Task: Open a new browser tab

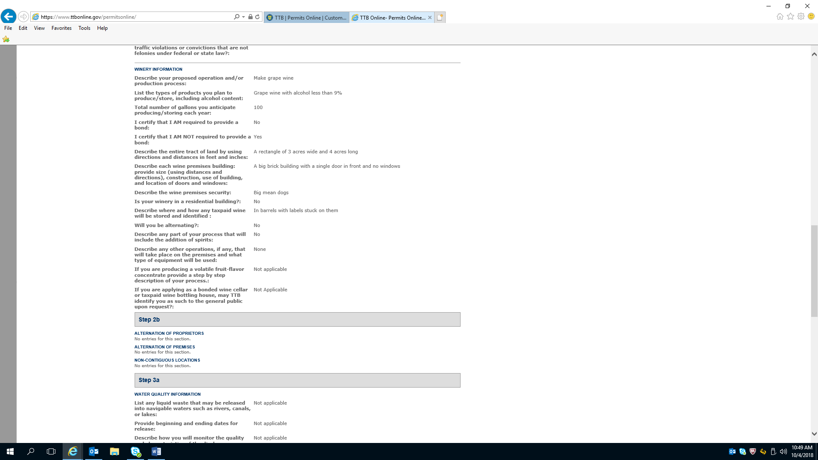Action: click(440, 17)
